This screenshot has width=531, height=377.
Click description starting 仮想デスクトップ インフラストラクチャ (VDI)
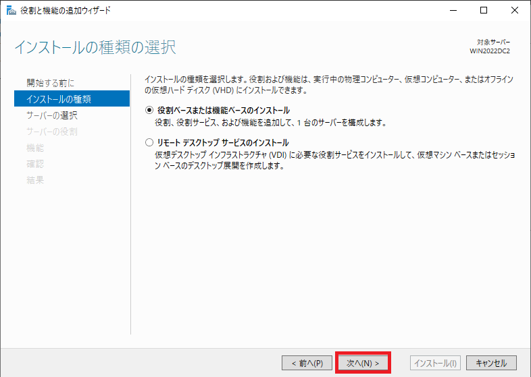click(335, 161)
